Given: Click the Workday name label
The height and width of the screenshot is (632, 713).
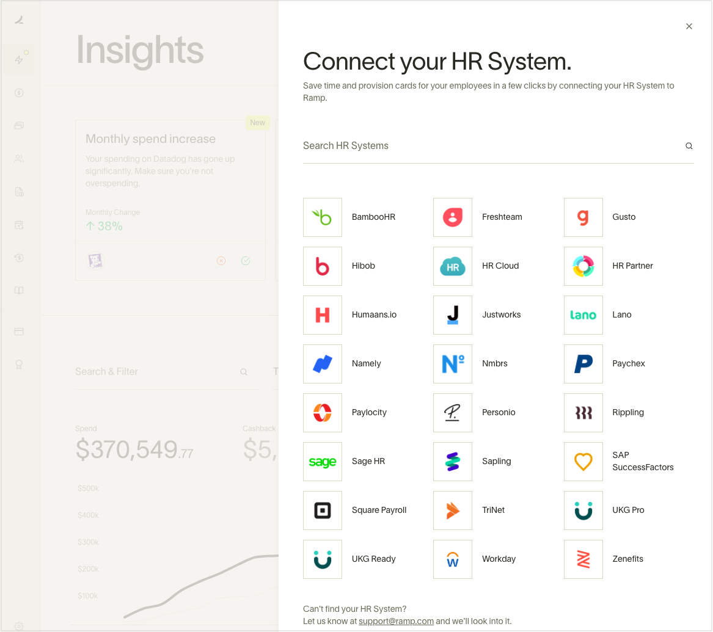Looking at the screenshot, I should pos(499,559).
